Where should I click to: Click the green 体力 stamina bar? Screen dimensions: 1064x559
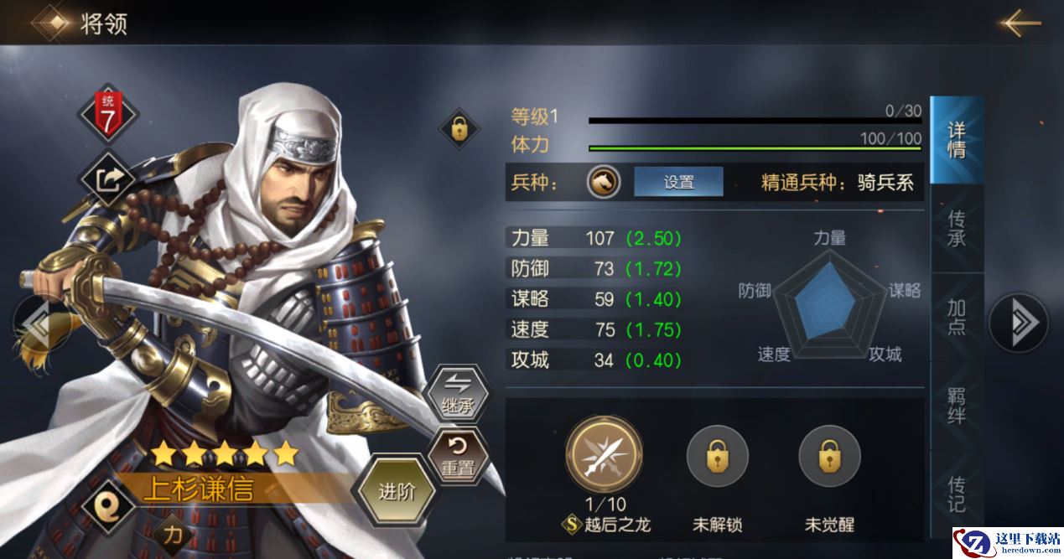pos(755,148)
